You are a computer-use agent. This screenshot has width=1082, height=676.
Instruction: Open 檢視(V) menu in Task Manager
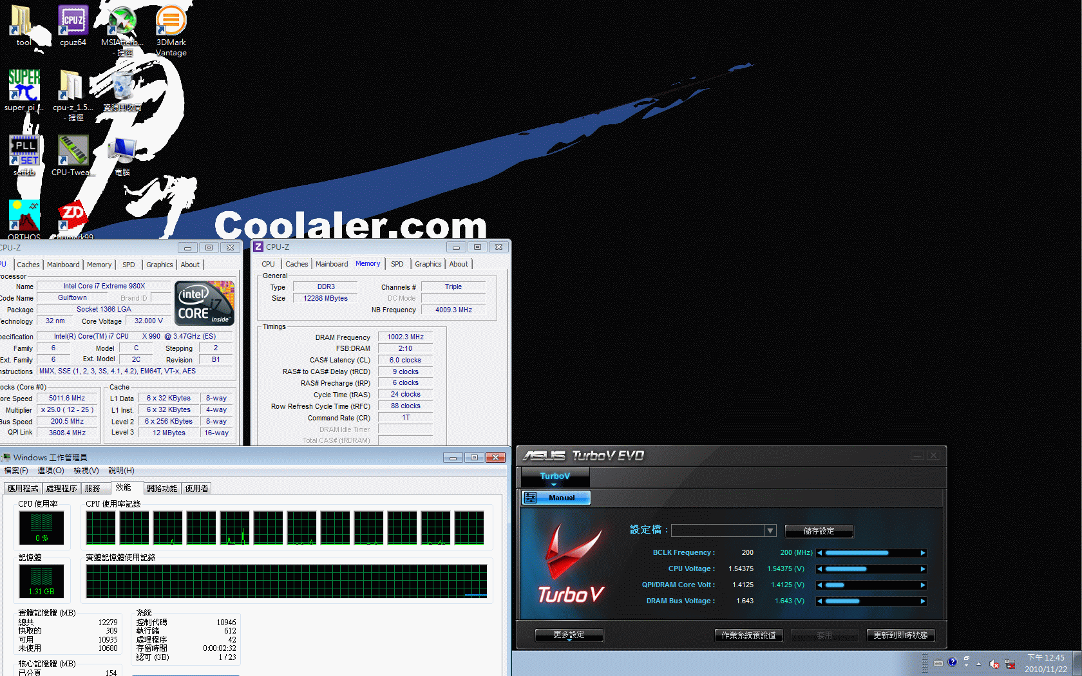(x=86, y=471)
